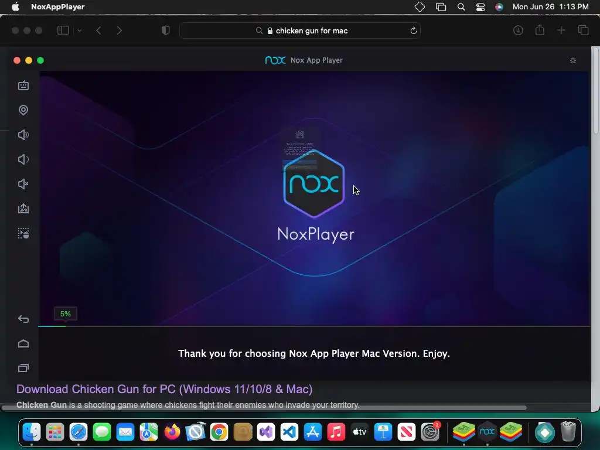600x450 pixels.
Task: Open Spotlight search in the menu bar
Action: [x=461, y=7]
